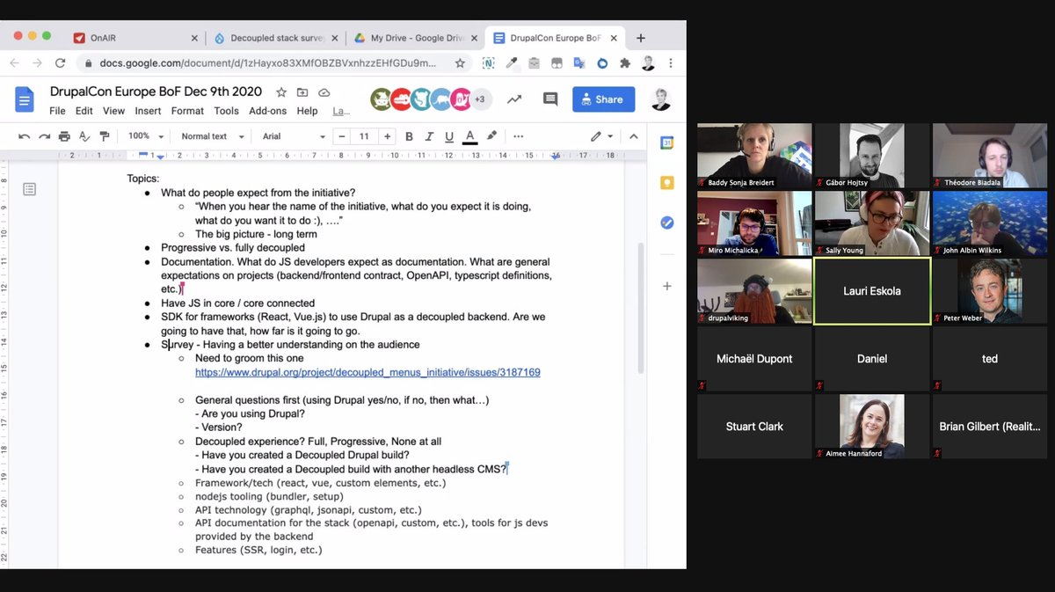This screenshot has height=592, width=1055.
Task: Open the View menu
Action: (x=113, y=111)
